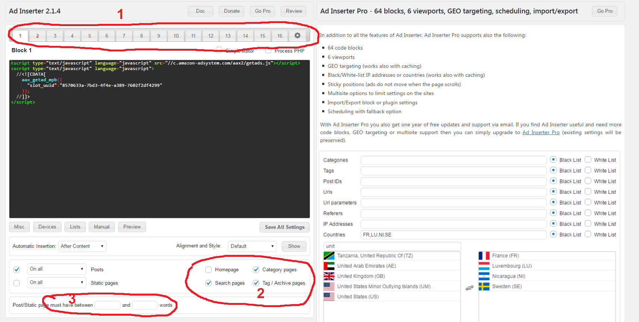The height and width of the screenshot is (322, 639).
Task: Select 'Tanzania, United Republic Of (TZ)' row
Action: click(392, 256)
